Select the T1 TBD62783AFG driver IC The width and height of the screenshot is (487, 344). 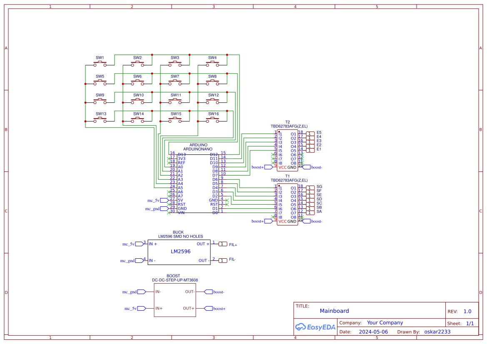tap(287, 204)
